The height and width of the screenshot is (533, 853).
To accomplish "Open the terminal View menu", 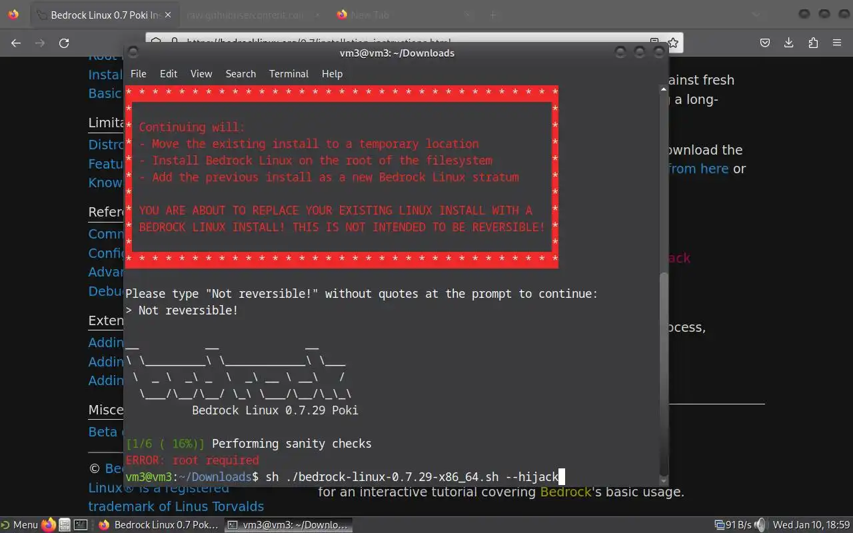I will (x=201, y=74).
